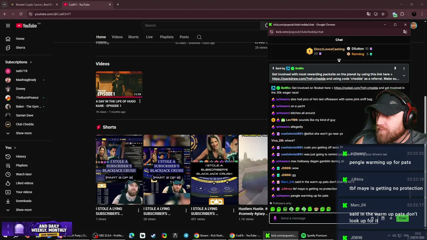The width and height of the screenshot is (427, 240).
Task: Open Playlists in the YouTube sidebar
Action: [x=22, y=165]
